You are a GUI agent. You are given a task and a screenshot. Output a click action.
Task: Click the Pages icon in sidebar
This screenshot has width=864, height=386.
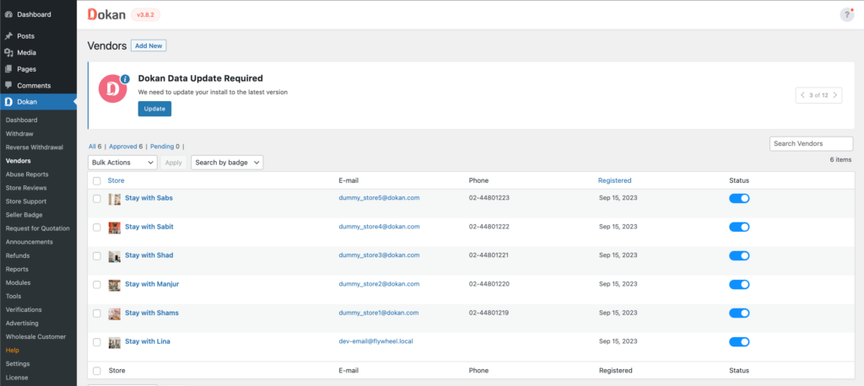tap(8, 69)
